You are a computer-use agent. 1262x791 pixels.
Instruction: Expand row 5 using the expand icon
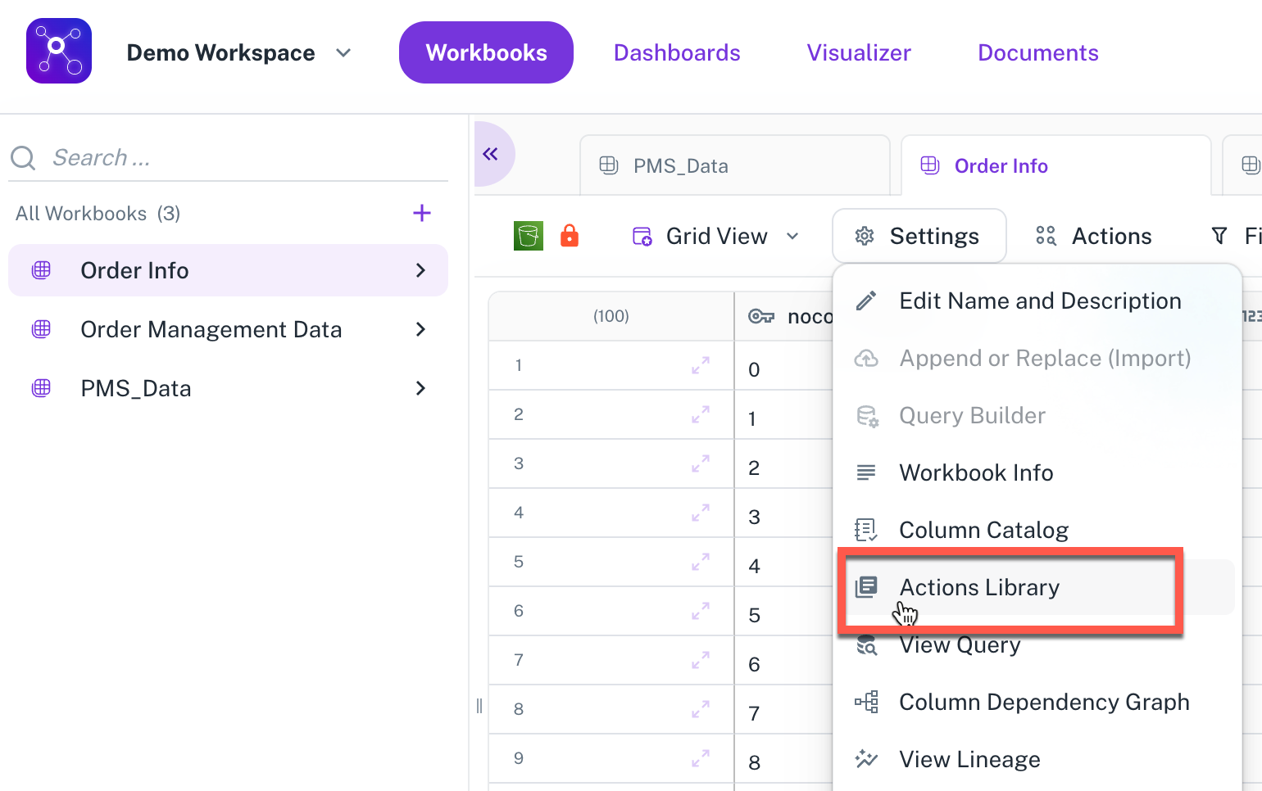coord(700,562)
